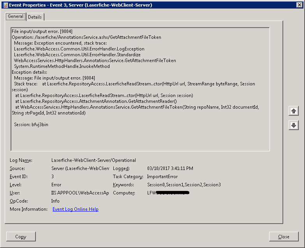Screen dimensions: 305x248
Task: Click the User field IIS APPPOOL value
Action: (80, 193)
